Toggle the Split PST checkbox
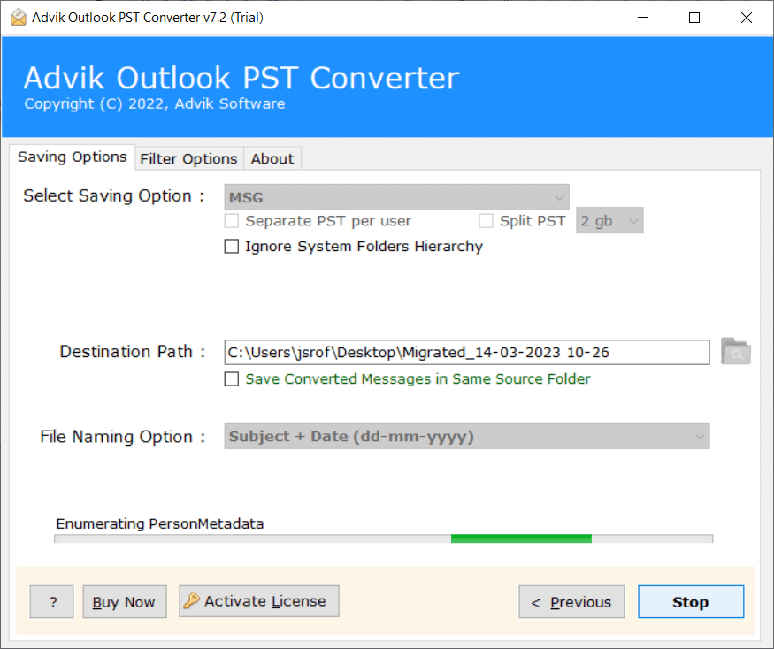The height and width of the screenshot is (649, 774). (x=486, y=221)
